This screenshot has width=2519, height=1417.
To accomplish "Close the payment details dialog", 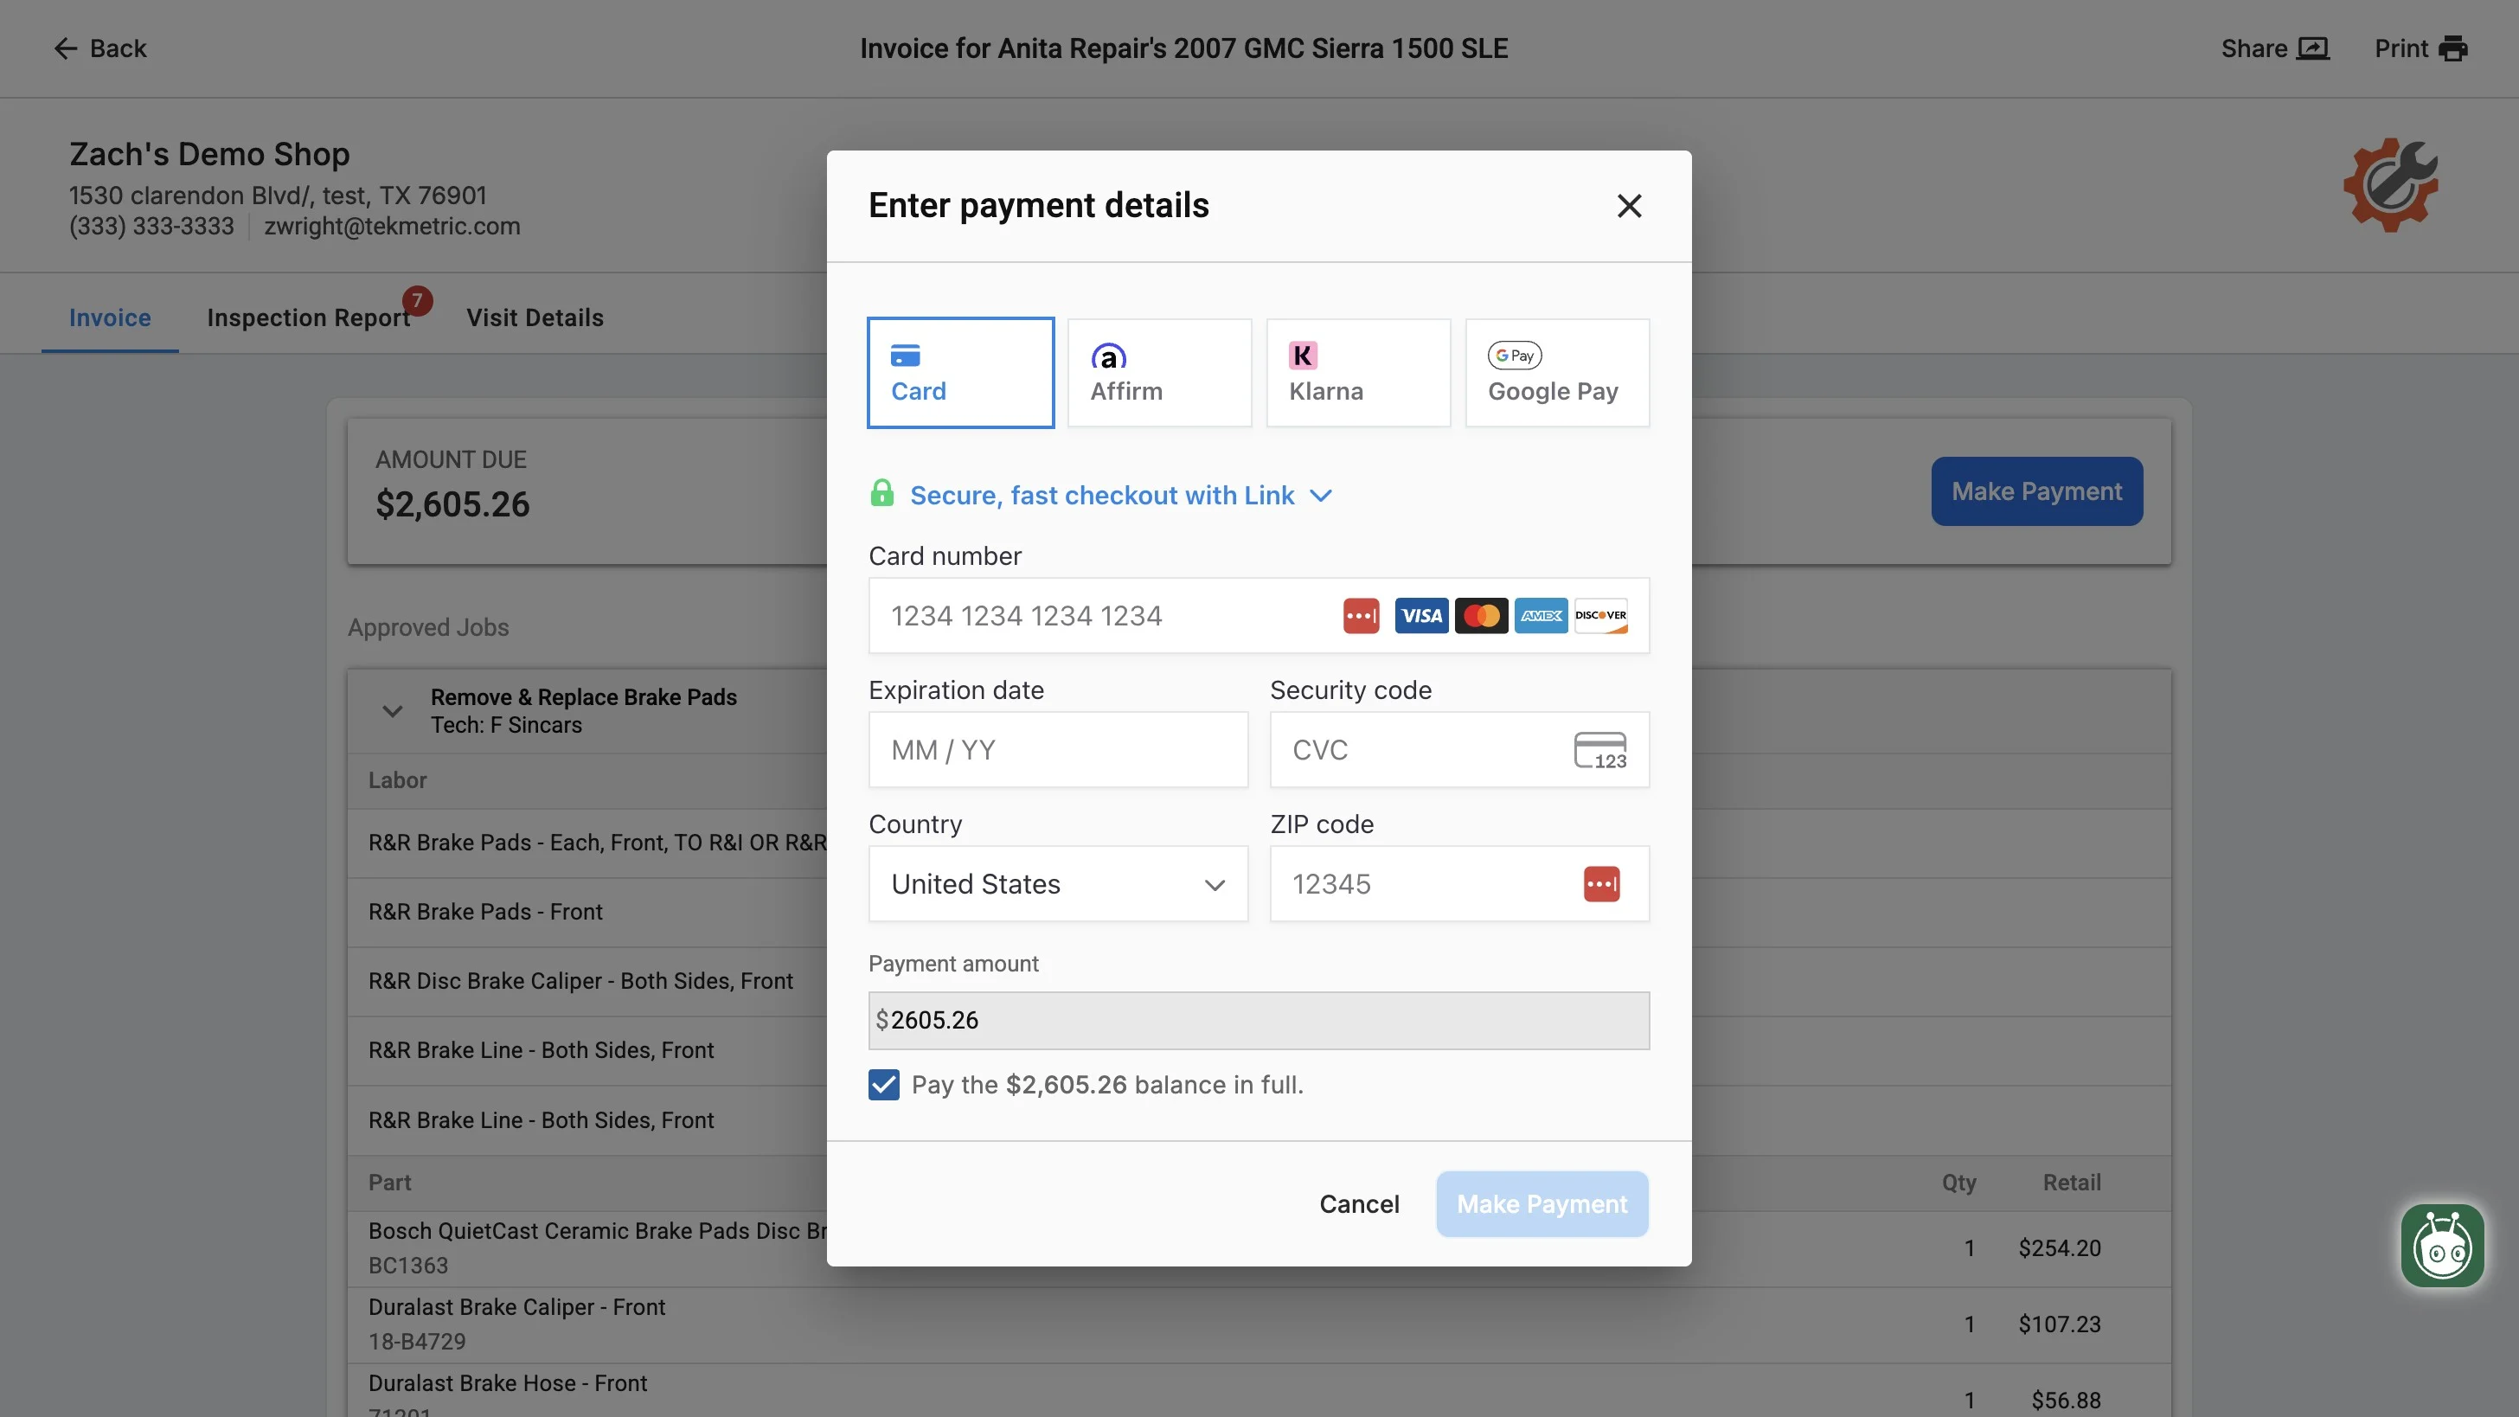I will click(x=1628, y=205).
